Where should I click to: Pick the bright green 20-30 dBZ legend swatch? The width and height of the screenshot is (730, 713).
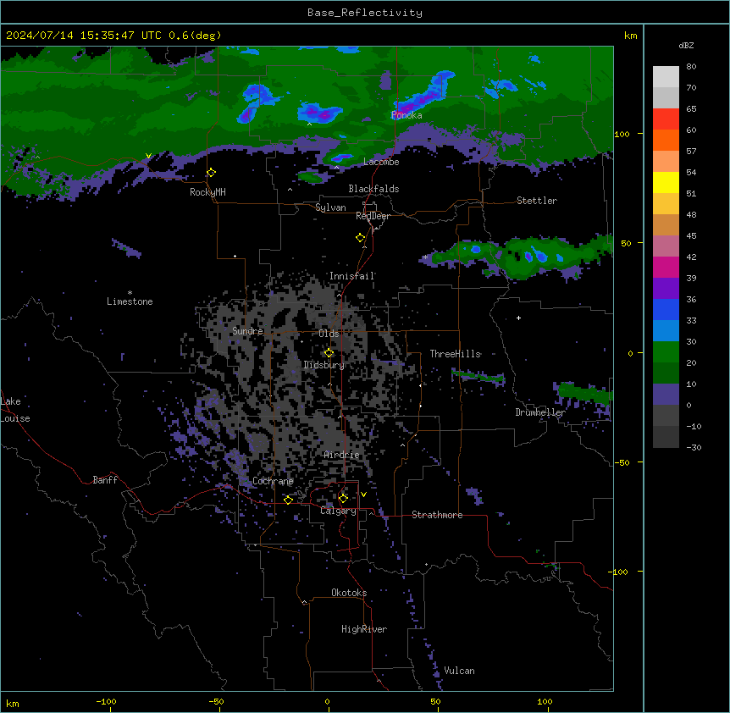[666, 352]
